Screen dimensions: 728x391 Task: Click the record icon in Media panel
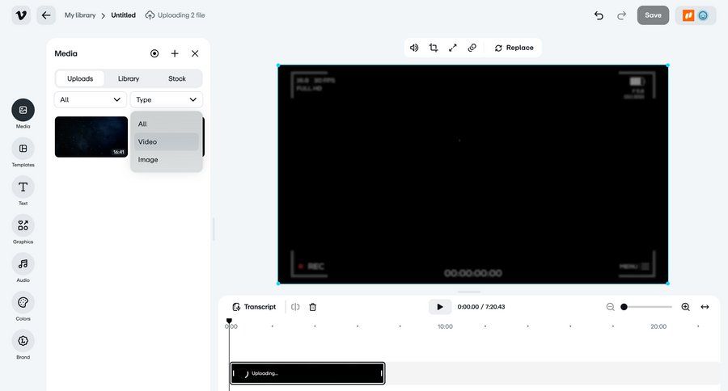[x=154, y=53]
